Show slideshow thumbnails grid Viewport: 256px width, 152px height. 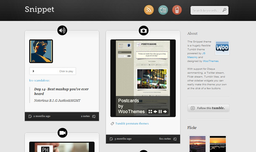tap(150, 112)
